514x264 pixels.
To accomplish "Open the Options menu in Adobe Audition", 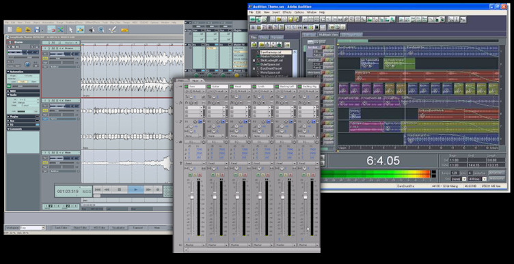I will [x=299, y=12].
